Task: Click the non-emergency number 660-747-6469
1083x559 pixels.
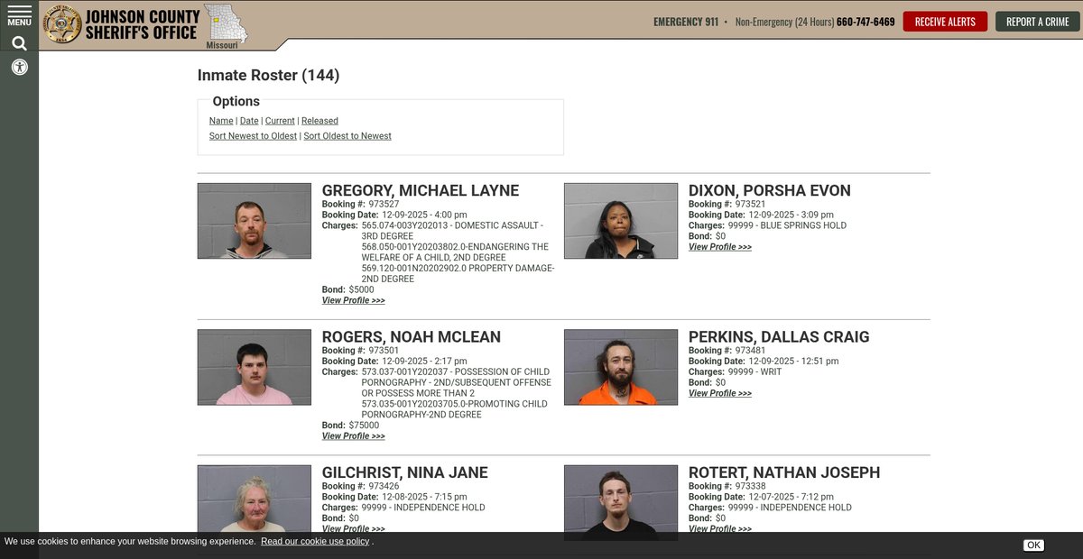Action: pyautogui.click(x=865, y=22)
